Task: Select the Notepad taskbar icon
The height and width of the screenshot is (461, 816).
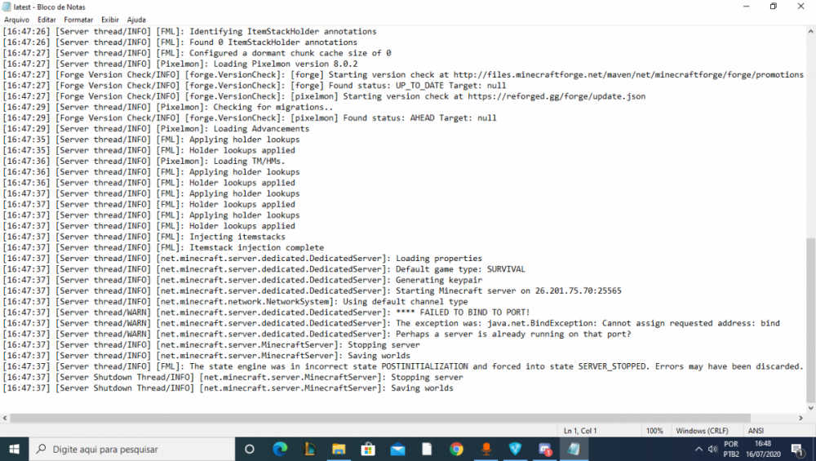Action: [574, 449]
